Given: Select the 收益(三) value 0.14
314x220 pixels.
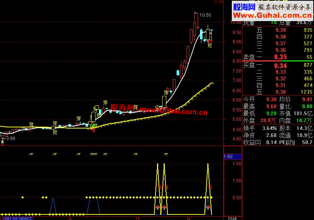Looking at the screenshot, I should pyautogui.click(x=271, y=143).
